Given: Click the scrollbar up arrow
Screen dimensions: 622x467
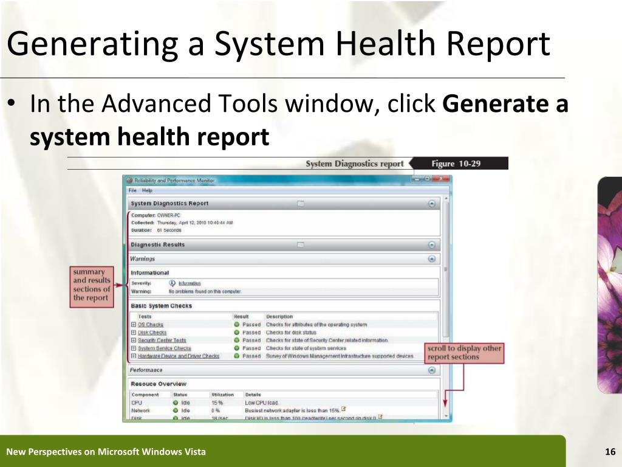Looking at the screenshot, I should pyautogui.click(x=446, y=198).
